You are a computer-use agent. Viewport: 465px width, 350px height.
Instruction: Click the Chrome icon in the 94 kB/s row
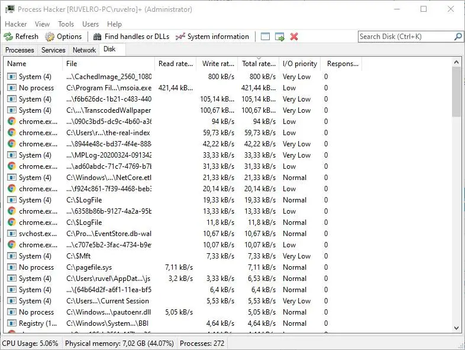click(12, 122)
